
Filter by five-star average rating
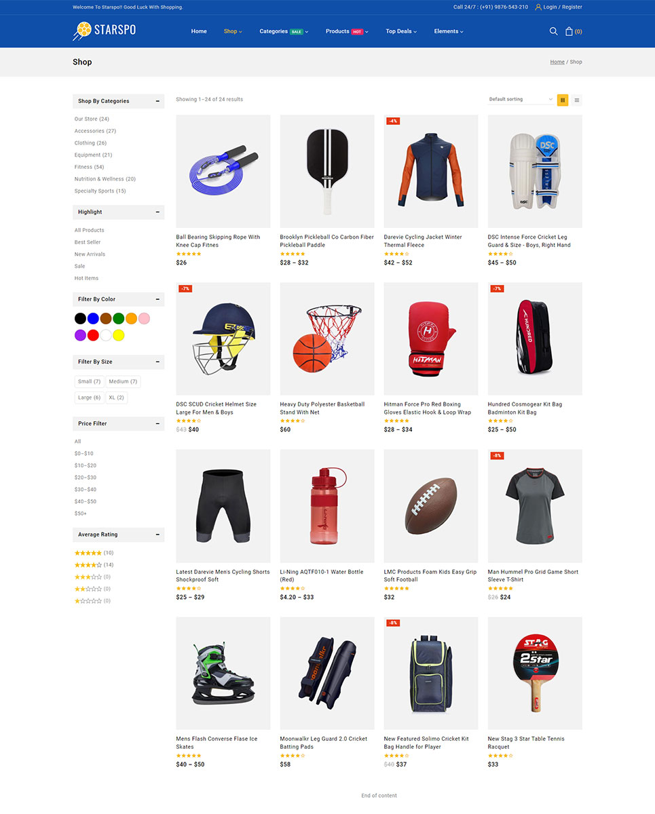coord(94,553)
